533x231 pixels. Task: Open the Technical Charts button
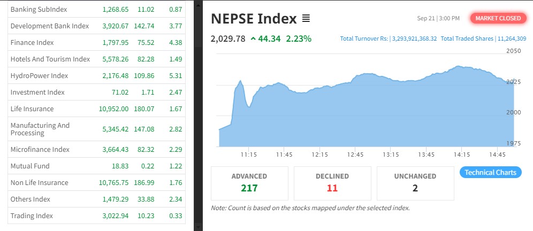coord(490,172)
